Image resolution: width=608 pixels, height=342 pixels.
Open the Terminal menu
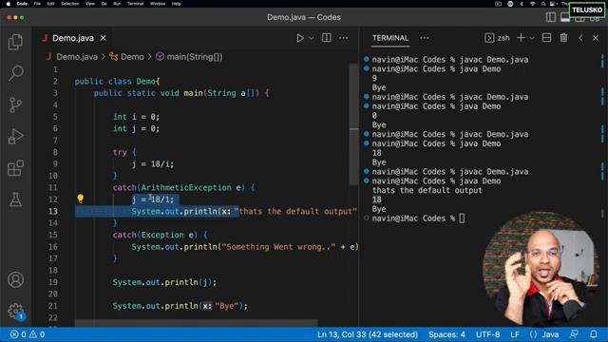135,4
